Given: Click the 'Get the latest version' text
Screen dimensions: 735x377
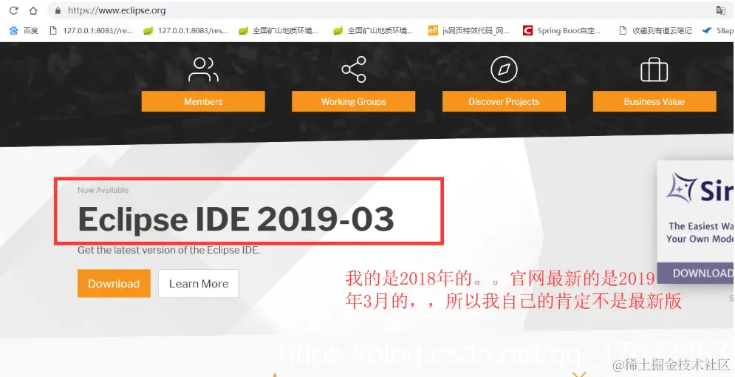Looking at the screenshot, I should [x=168, y=250].
